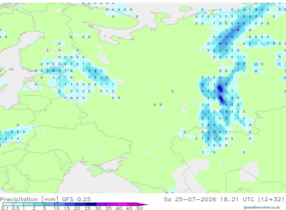
Task: Click the 8 mm value in northeast band
Action: [x=238, y=30]
